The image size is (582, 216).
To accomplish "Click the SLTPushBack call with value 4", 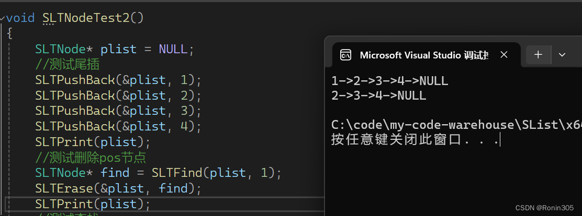I will coord(118,126).
